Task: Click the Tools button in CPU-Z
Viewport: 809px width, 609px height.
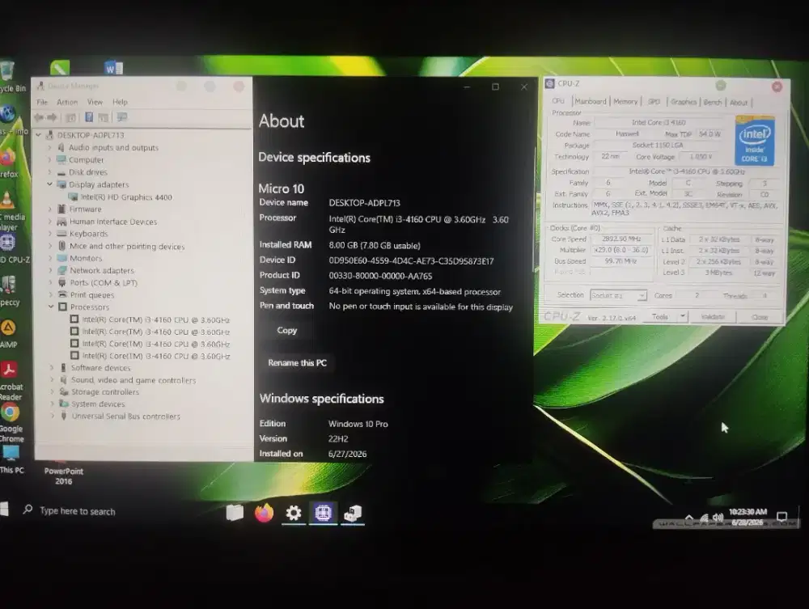Action: click(660, 316)
